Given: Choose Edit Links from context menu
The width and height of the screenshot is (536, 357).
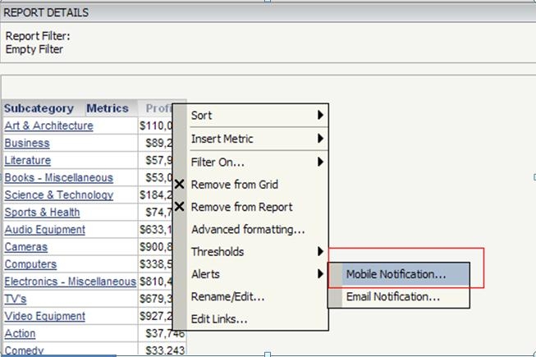Looking at the screenshot, I should pos(219,319).
